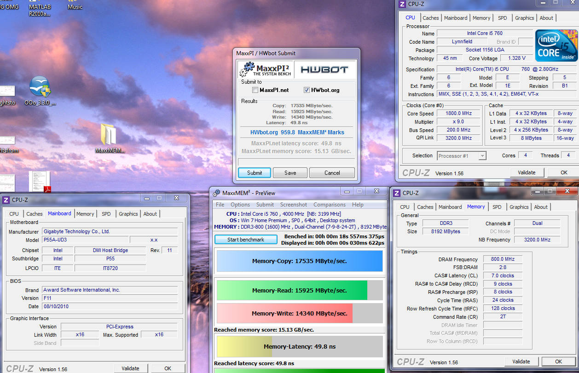Open Memory tab in top-right CPU-Z
Image resolution: width=579 pixels, height=373 pixels.
[x=481, y=18]
